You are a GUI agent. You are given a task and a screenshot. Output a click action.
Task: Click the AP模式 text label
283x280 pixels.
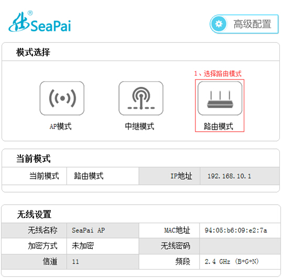click(x=60, y=126)
